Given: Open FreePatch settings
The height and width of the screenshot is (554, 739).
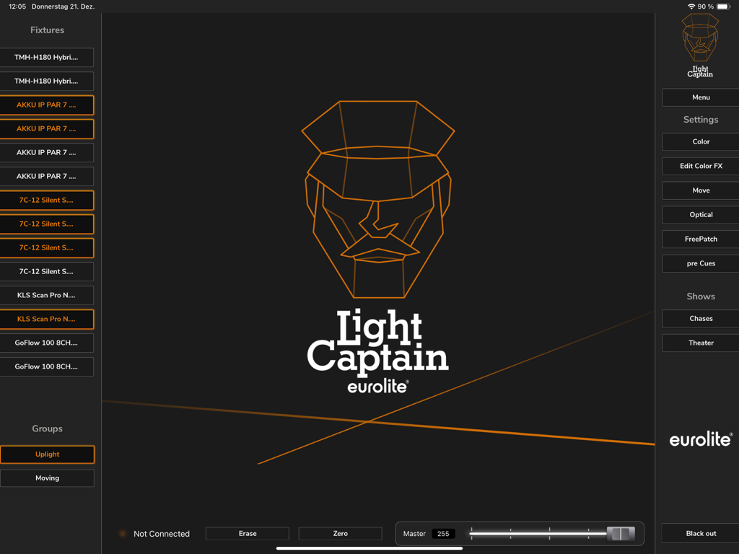Looking at the screenshot, I should (x=700, y=238).
